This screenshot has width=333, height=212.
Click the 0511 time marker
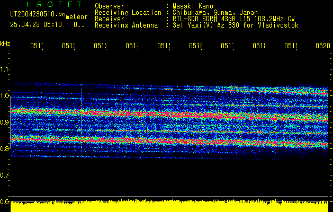37,46
